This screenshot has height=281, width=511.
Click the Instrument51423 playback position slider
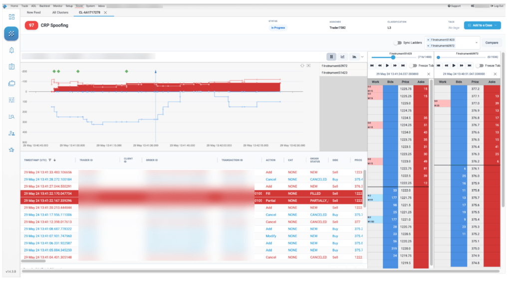(x=393, y=57)
